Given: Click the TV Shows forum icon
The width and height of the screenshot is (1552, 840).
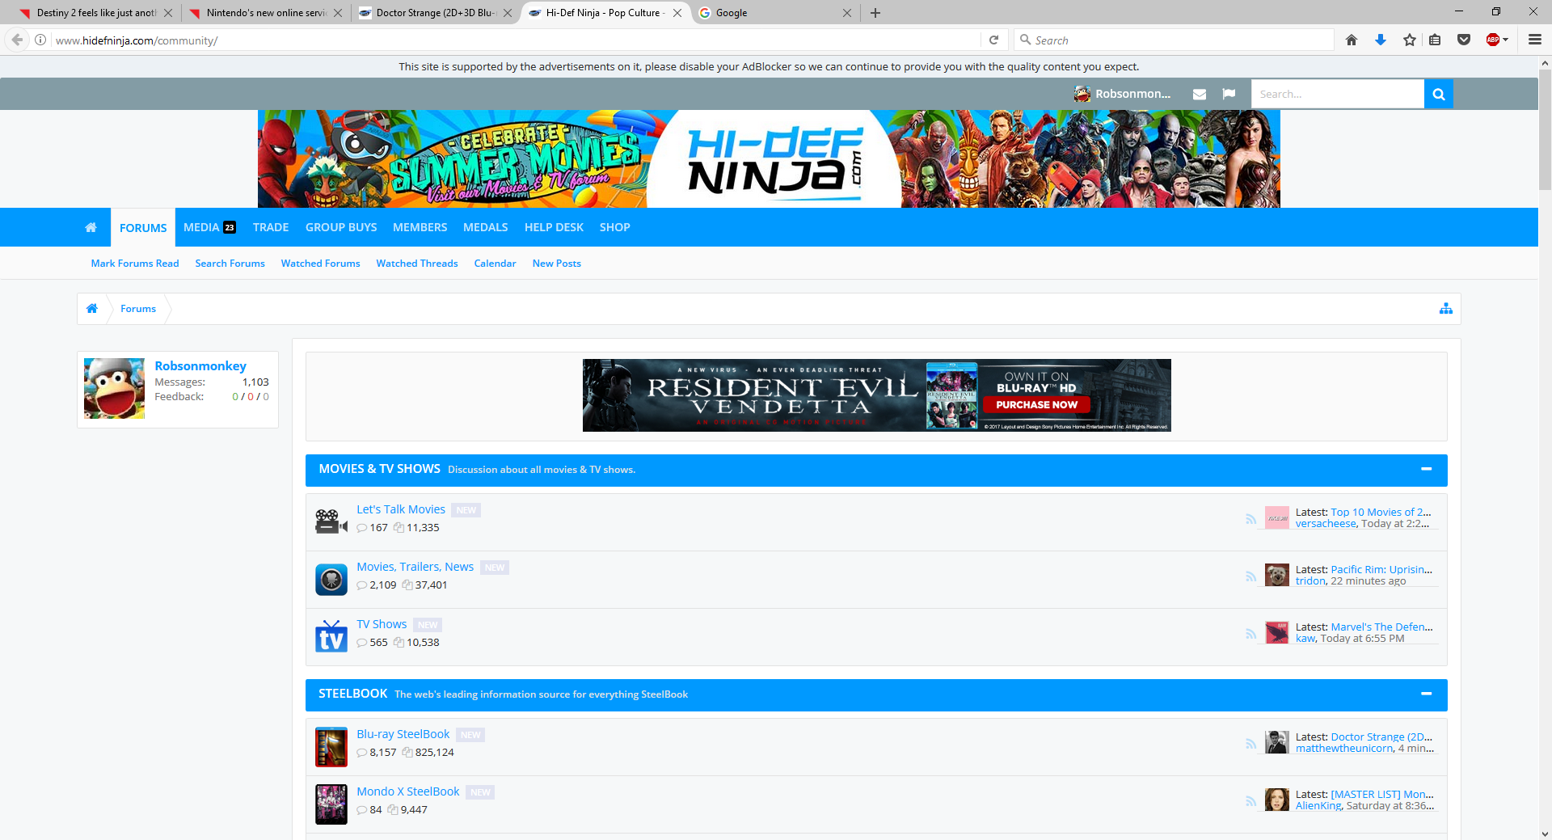Looking at the screenshot, I should 331,636.
